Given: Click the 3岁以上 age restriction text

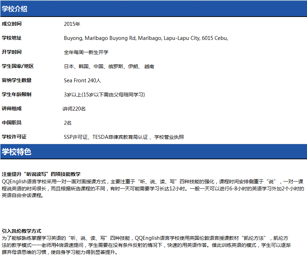Looking at the screenshot, I should [104, 95].
